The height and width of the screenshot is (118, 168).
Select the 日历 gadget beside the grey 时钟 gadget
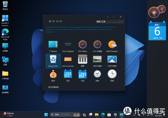tap(82, 76)
